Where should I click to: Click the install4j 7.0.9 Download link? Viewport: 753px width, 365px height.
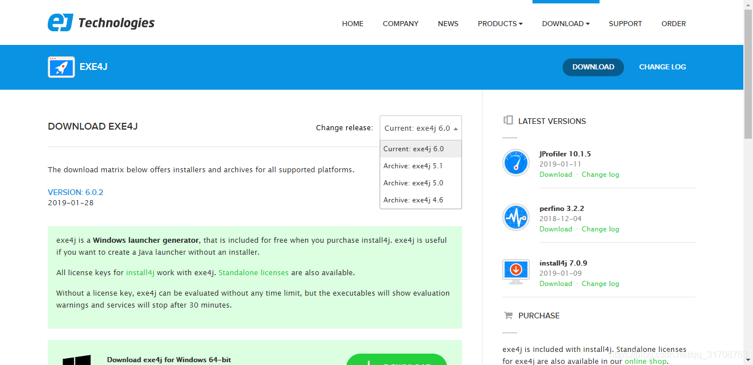coord(556,284)
